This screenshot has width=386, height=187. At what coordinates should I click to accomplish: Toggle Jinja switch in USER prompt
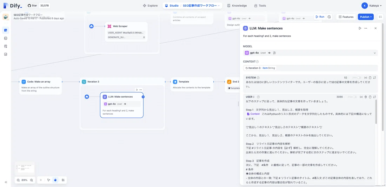click(x=355, y=97)
